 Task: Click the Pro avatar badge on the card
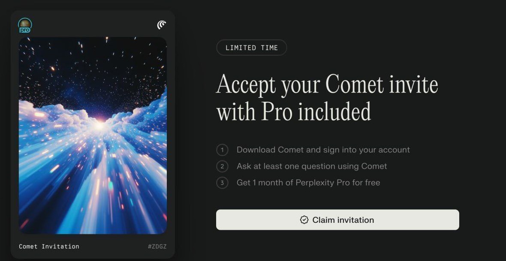[25, 24]
